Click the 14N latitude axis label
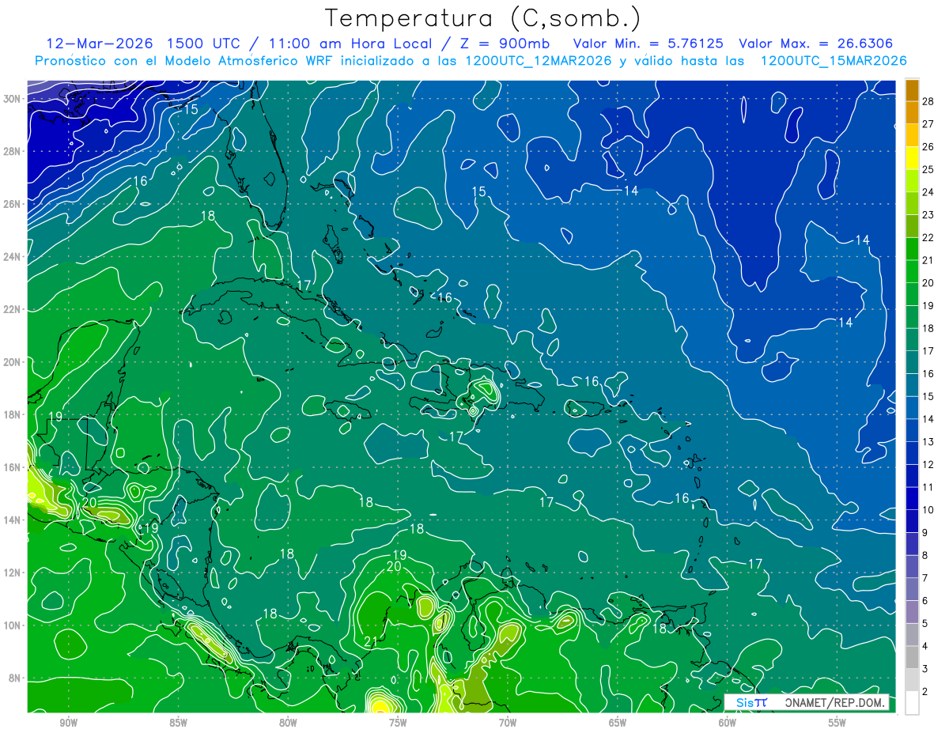This screenshot has width=949, height=733. 13,520
